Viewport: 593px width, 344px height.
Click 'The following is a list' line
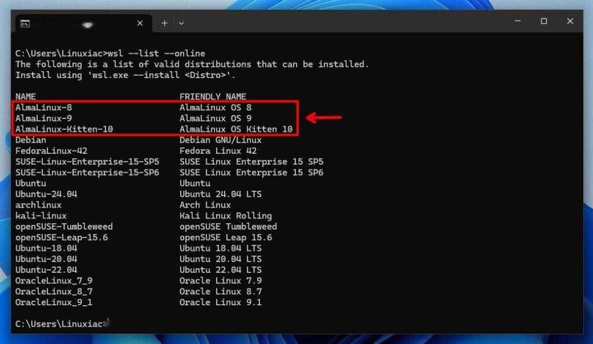click(x=192, y=64)
